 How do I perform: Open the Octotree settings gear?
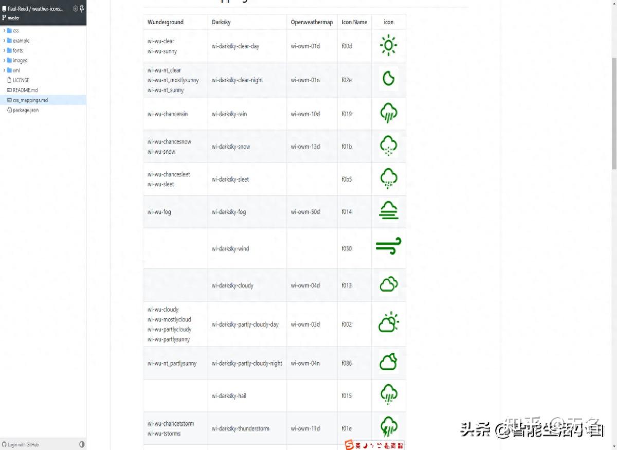(75, 8)
